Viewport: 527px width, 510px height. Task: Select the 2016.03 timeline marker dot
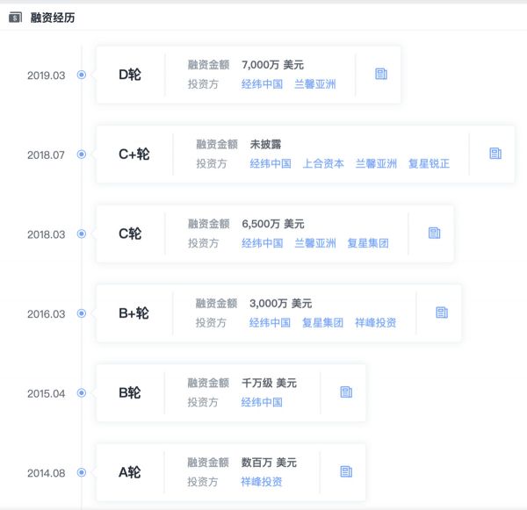tap(82, 313)
